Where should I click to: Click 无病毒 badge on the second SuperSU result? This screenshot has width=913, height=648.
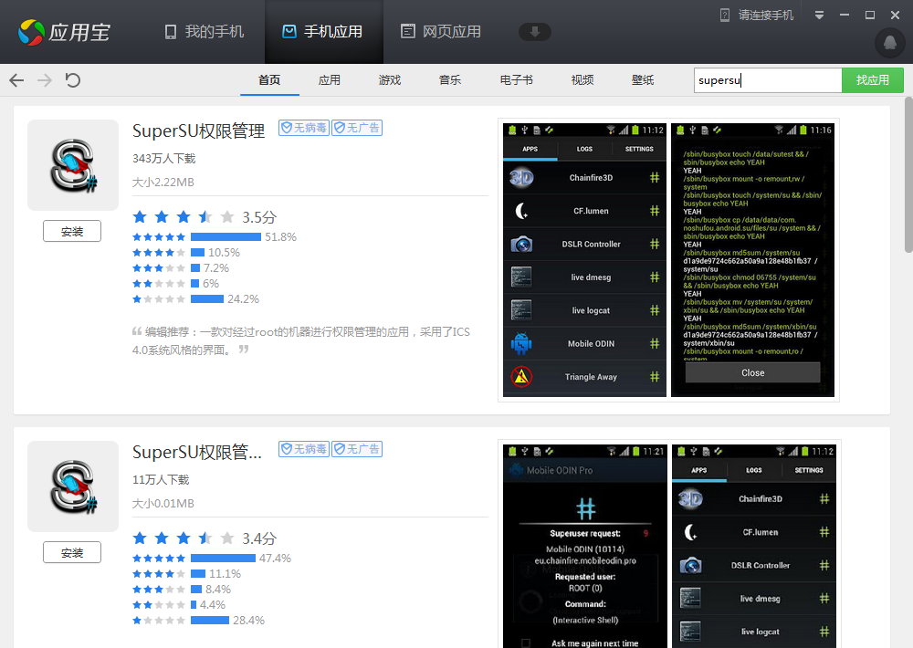tap(304, 449)
